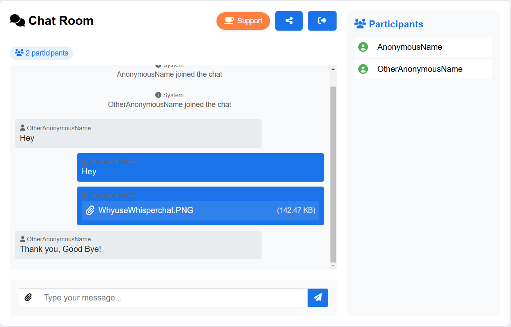The height and width of the screenshot is (327, 511).
Task: Click 'AnonymousName joined the chat' system message
Action: coord(170,74)
